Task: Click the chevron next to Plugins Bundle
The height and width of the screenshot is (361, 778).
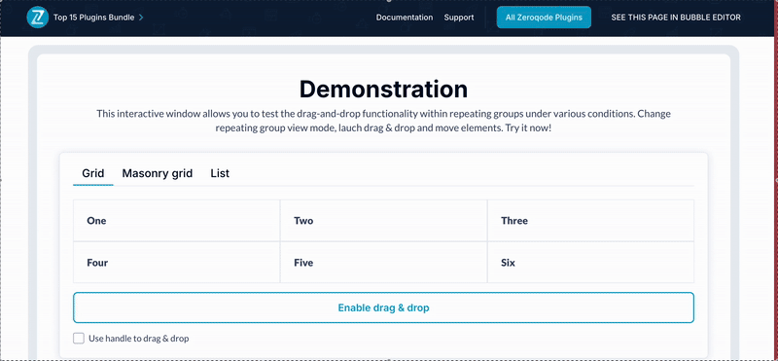Action: pos(141,18)
